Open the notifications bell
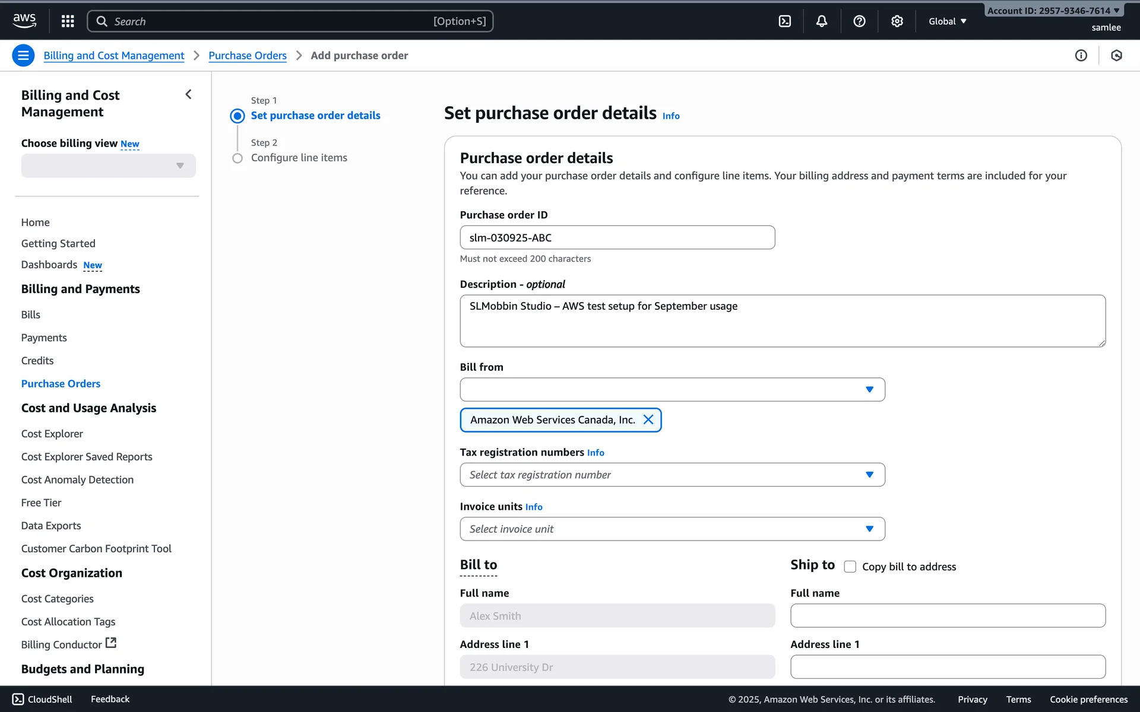This screenshot has height=712, width=1140. [821, 21]
